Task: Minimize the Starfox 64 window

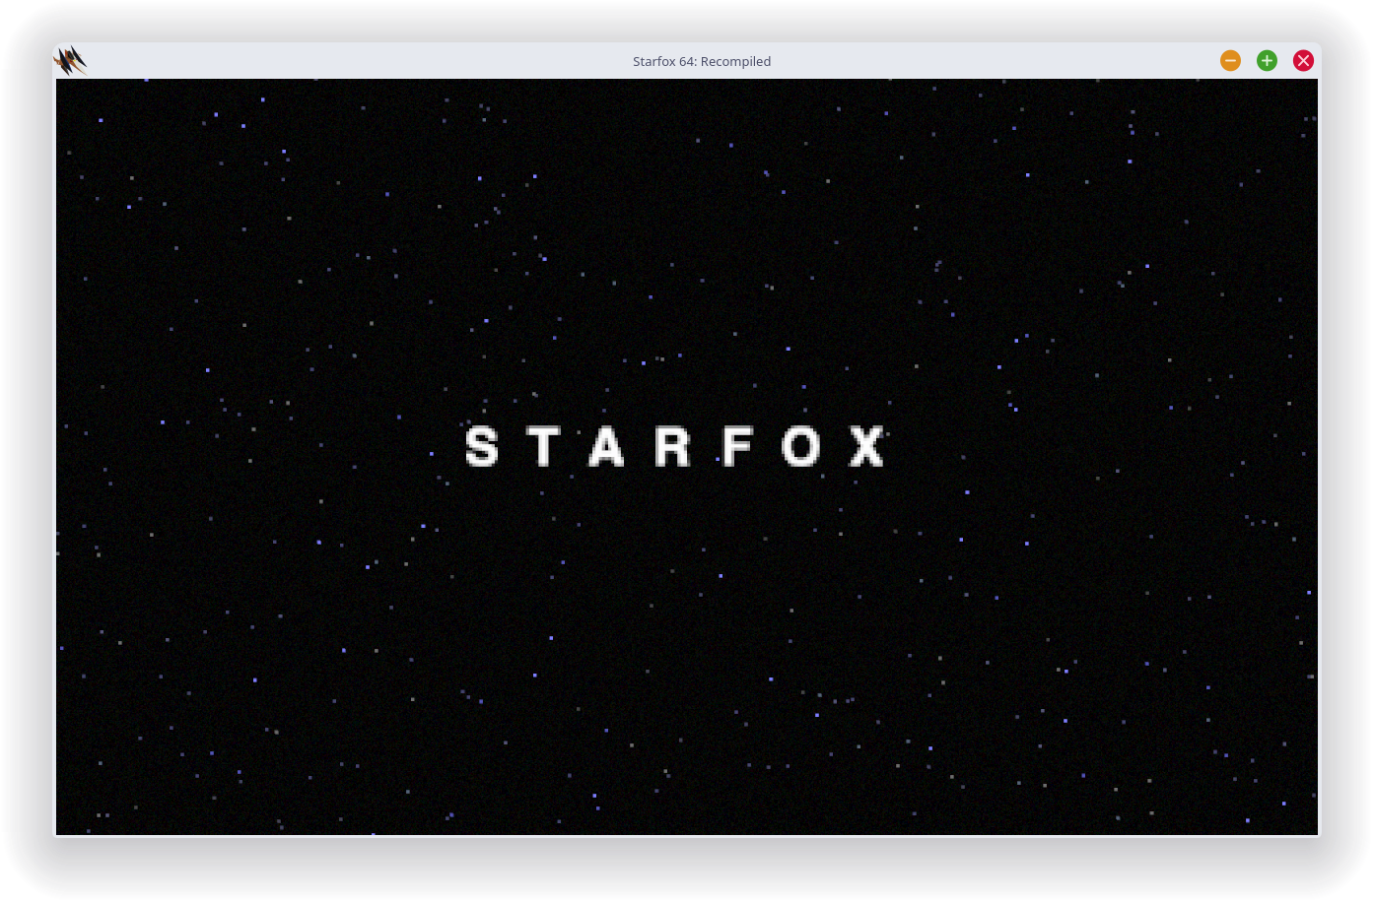Action: (1230, 61)
